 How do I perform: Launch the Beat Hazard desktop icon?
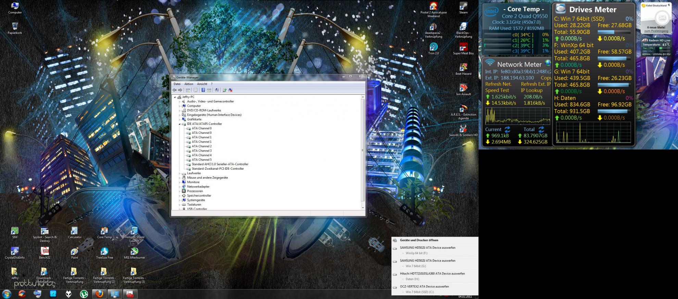[x=463, y=69]
